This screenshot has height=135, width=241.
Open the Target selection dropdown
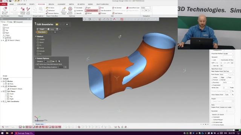57,29
